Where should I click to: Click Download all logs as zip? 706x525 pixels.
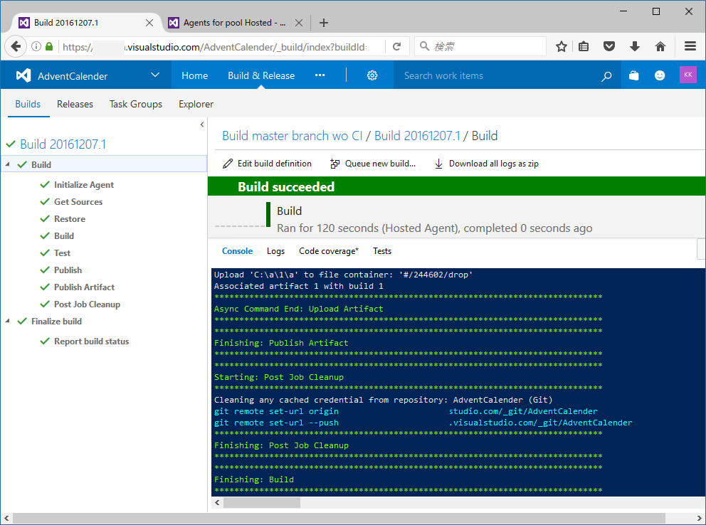pyautogui.click(x=493, y=164)
